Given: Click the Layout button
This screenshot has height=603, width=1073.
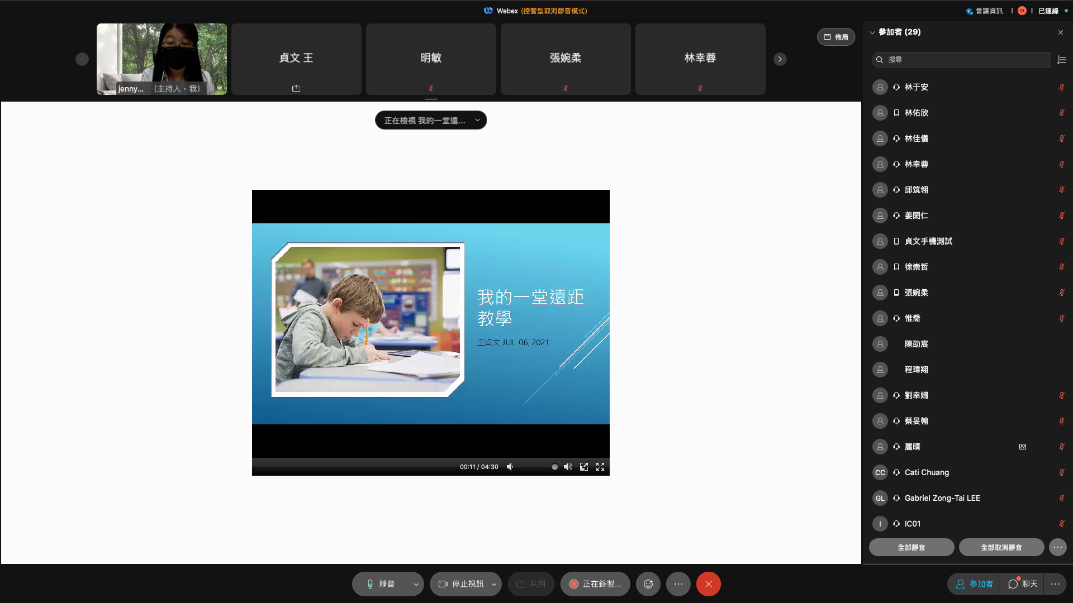Looking at the screenshot, I should pyautogui.click(x=835, y=37).
